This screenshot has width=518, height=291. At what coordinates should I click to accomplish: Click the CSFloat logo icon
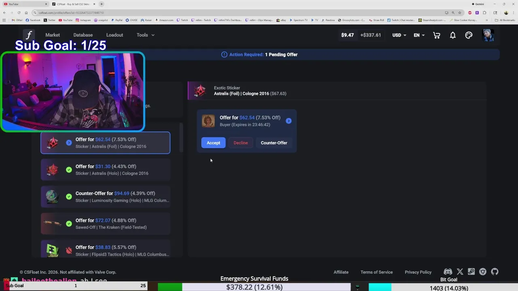29,35
